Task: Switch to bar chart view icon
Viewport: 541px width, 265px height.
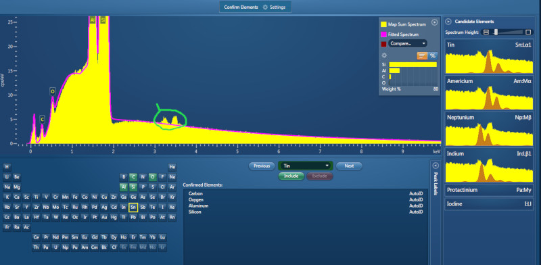Action: click(x=422, y=55)
